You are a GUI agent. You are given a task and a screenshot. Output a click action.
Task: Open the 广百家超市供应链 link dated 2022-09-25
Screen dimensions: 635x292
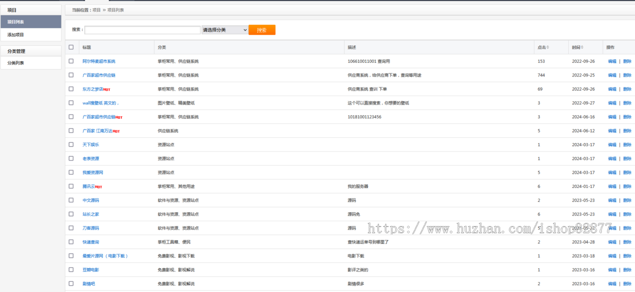pyautogui.click(x=99, y=75)
